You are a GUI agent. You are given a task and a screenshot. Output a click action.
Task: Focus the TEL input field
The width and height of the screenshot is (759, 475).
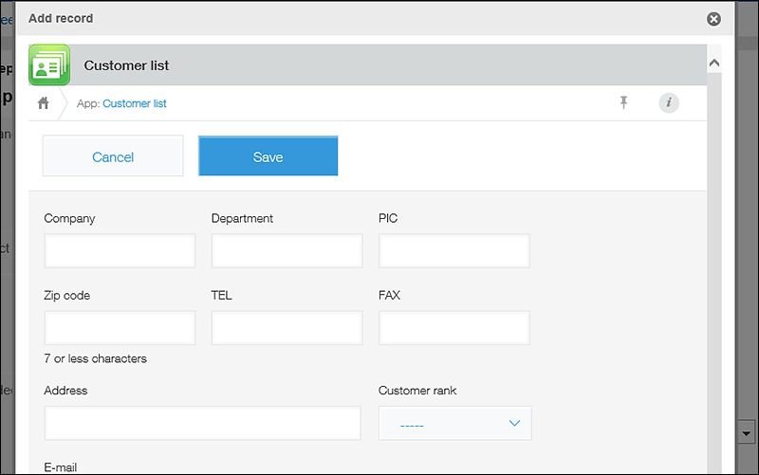pyautogui.click(x=287, y=327)
